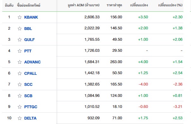Click the อันดับ ranking column header
The image size is (191, 124).
[9, 5]
